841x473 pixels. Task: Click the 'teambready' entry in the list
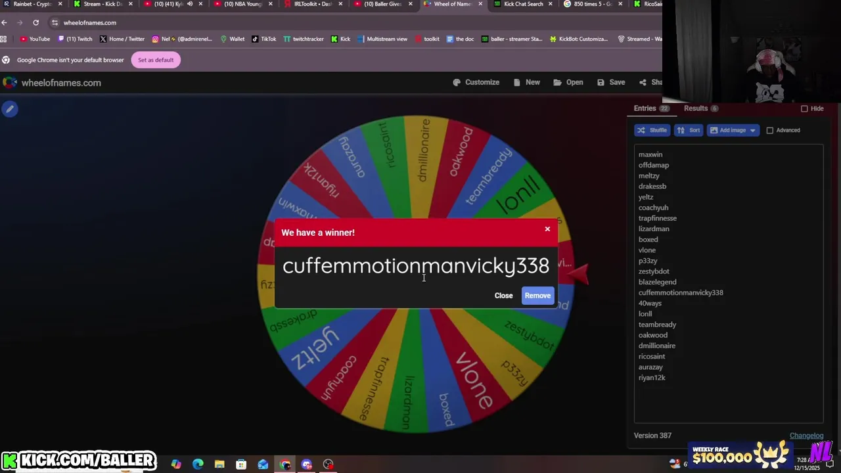(657, 325)
